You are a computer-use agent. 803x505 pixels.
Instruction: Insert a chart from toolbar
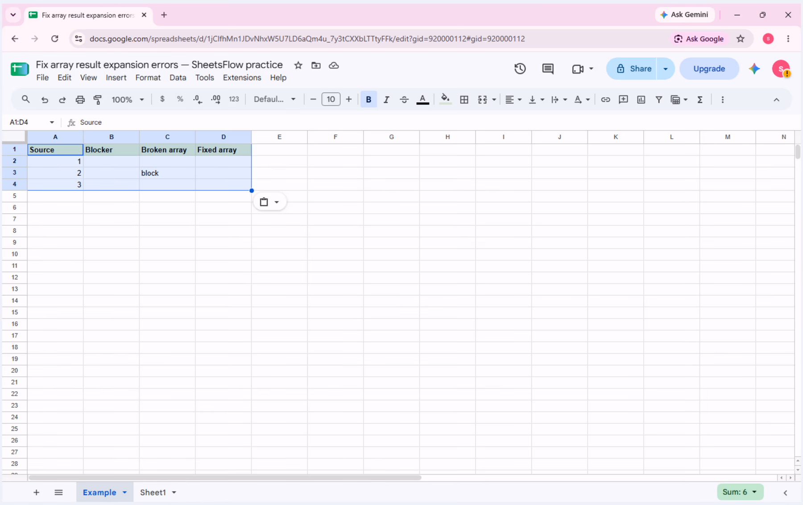coord(641,99)
